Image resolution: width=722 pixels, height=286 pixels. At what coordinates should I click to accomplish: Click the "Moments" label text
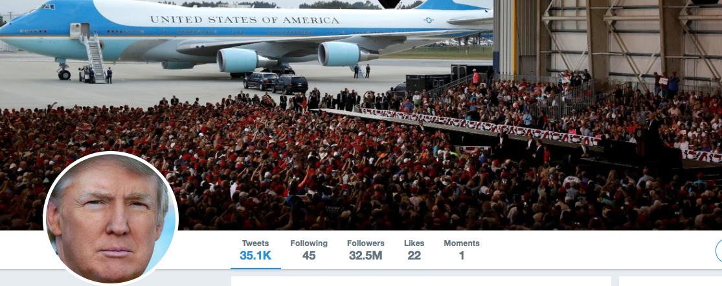(462, 243)
